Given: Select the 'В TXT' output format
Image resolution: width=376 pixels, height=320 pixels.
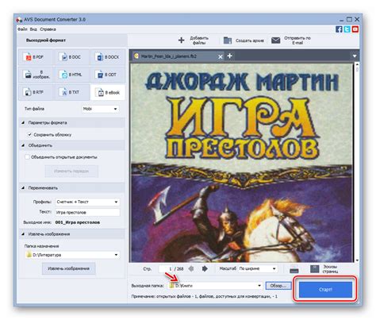Looking at the screenshot, I should point(71,92).
